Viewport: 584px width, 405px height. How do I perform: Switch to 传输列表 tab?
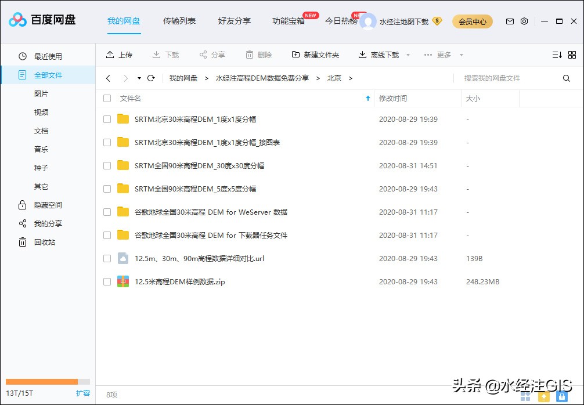(x=179, y=21)
